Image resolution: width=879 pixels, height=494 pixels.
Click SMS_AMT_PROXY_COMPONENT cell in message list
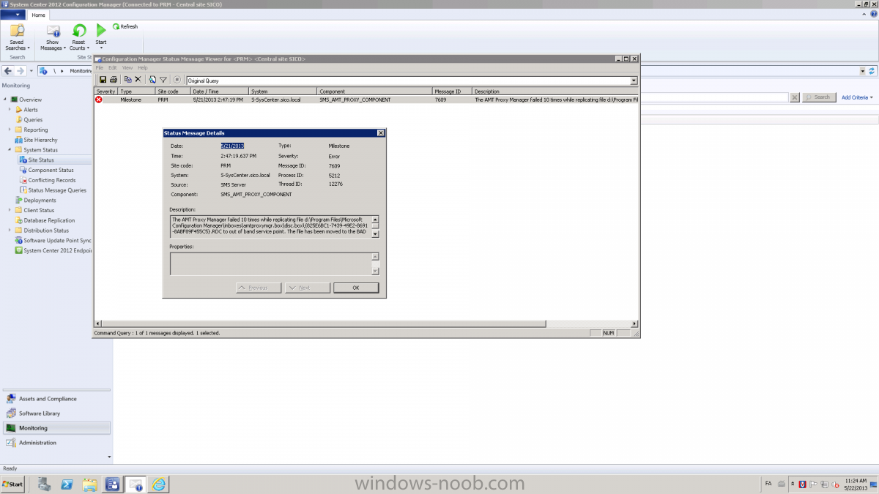(355, 100)
